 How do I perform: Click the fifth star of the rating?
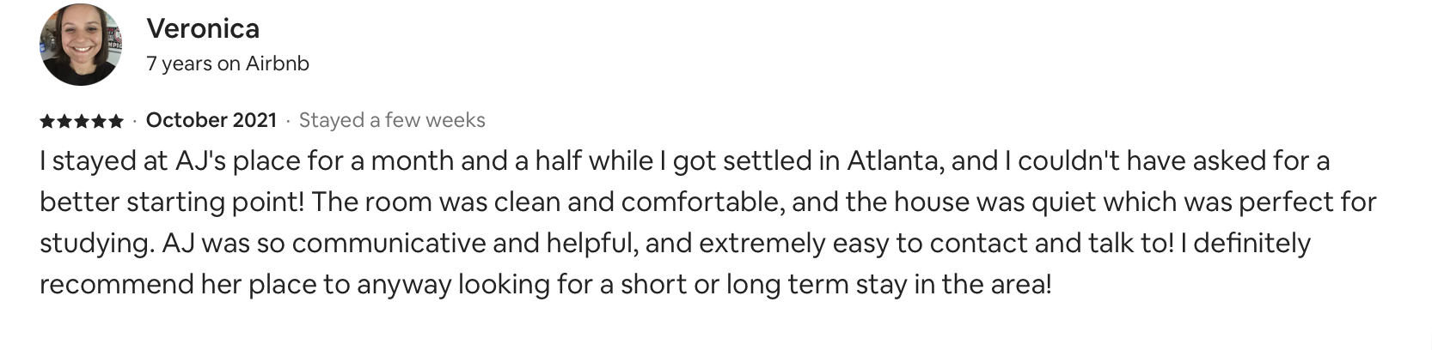[x=117, y=121]
